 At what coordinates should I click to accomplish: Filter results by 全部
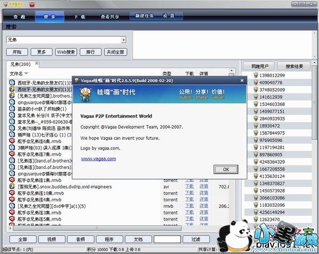(x=23, y=239)
